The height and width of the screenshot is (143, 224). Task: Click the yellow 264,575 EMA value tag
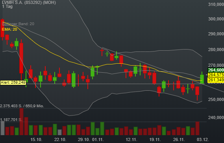tap(216, 75)
